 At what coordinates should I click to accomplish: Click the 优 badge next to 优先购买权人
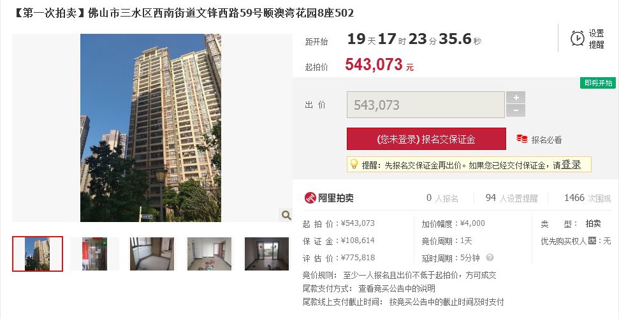592,241
